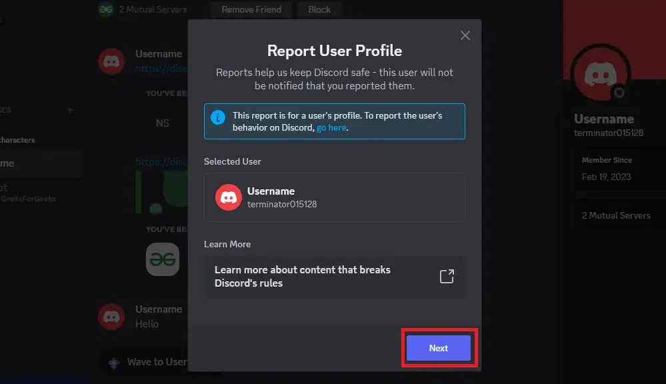The image size is (666, 384).
Task: Click the plus icon in left sidebar
Action: pos(70,110)
